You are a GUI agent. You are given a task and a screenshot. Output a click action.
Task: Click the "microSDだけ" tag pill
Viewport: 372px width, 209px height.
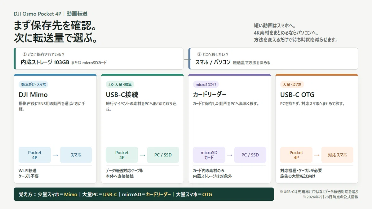(206, 85)
